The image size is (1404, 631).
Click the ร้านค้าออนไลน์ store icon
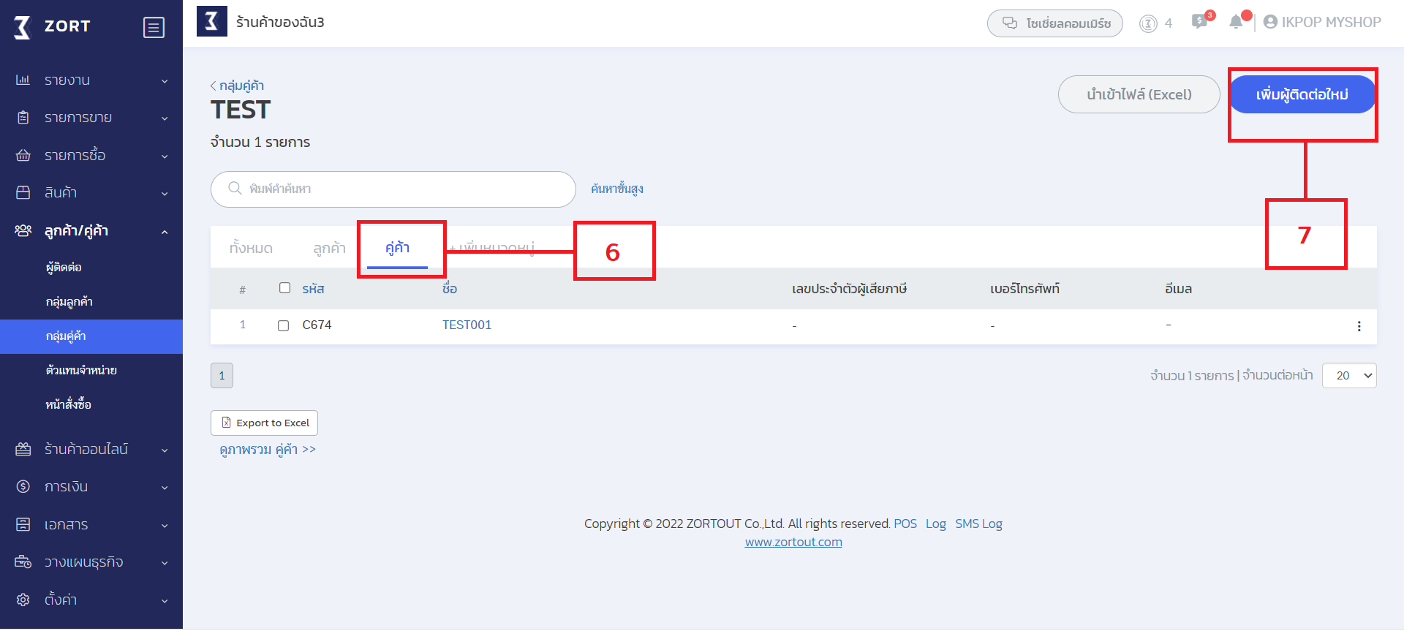[23, 449]
